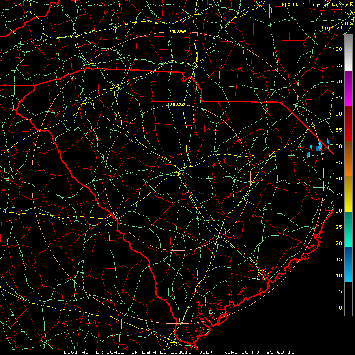Click the orange-brown segment of the color bar
The image size is (355, 355).
[x=348, y=159]
